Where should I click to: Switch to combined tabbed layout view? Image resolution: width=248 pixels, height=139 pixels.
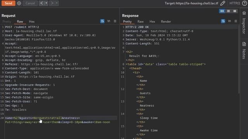coord(235,11)
